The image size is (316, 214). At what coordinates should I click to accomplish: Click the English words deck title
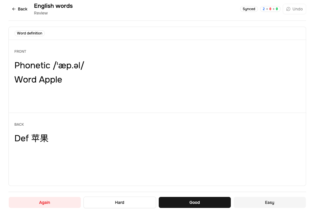click(53, 6)
